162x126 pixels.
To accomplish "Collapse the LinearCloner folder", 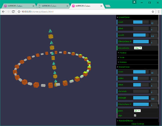I will pyautogui.click(x=137, y=17).
